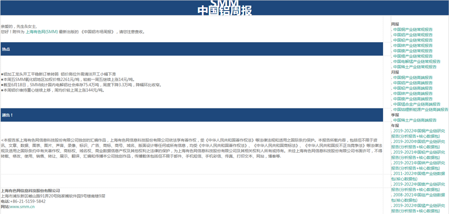Screen dimensions: 449x214
Task: Open 2019-2021中国铅产业链研究报告 annual link
Action: [418, 155]
